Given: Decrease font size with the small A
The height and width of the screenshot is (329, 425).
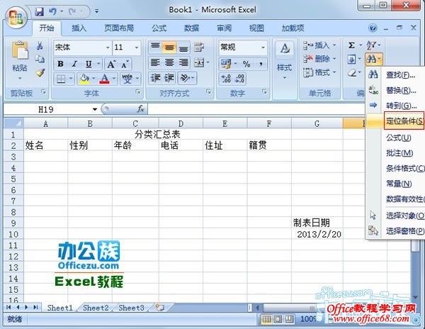Looking at the screenshot, I should [x=125, y=65].
